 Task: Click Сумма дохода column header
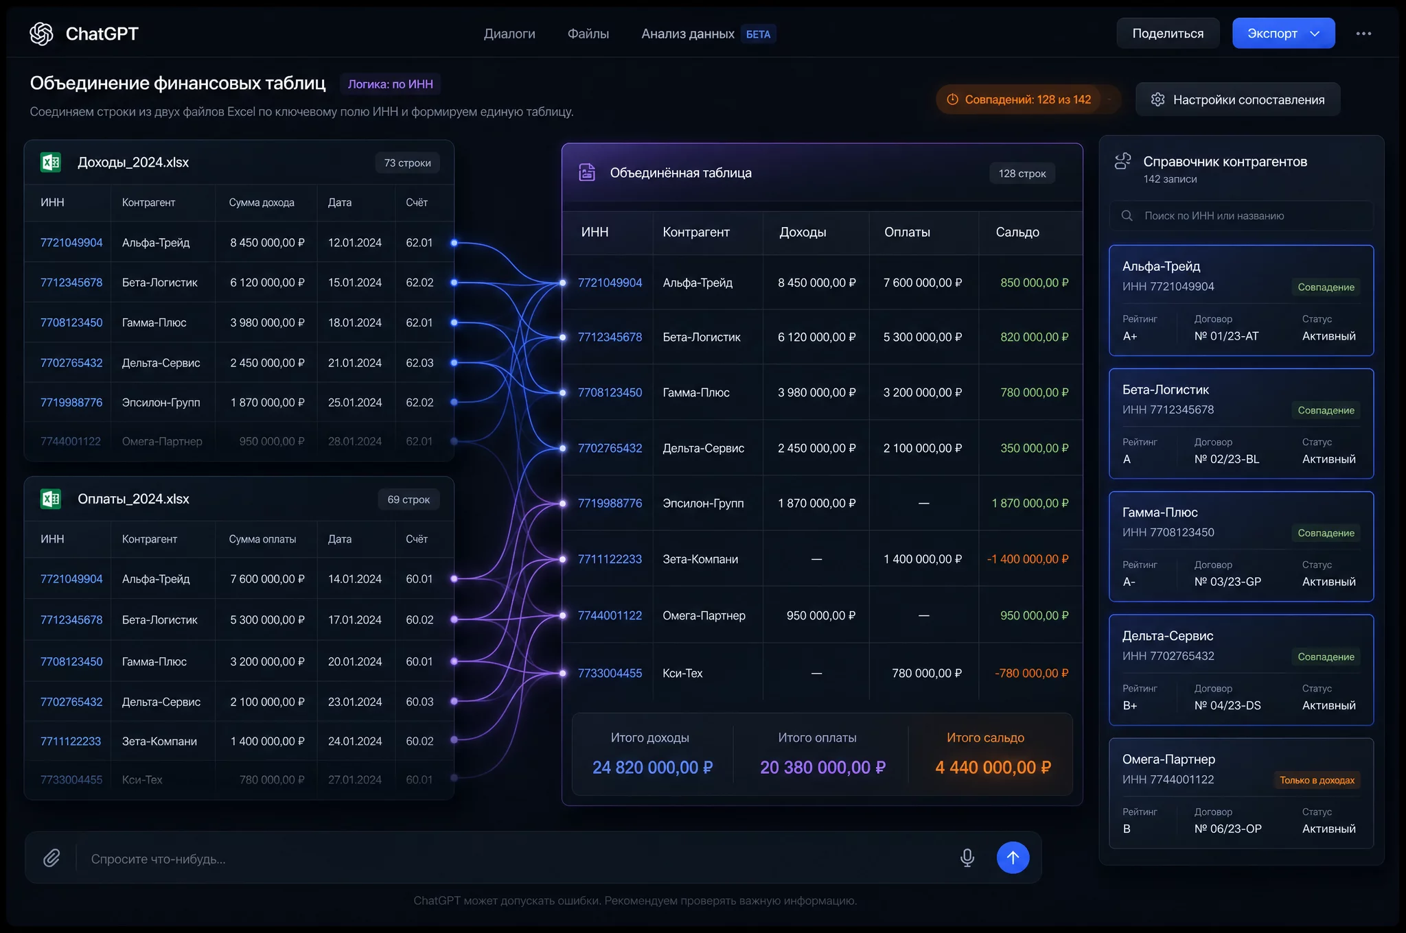tap(262, 202)
